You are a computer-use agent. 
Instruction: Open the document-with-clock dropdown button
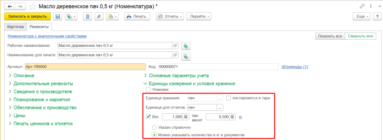click(x=112, y=16)
